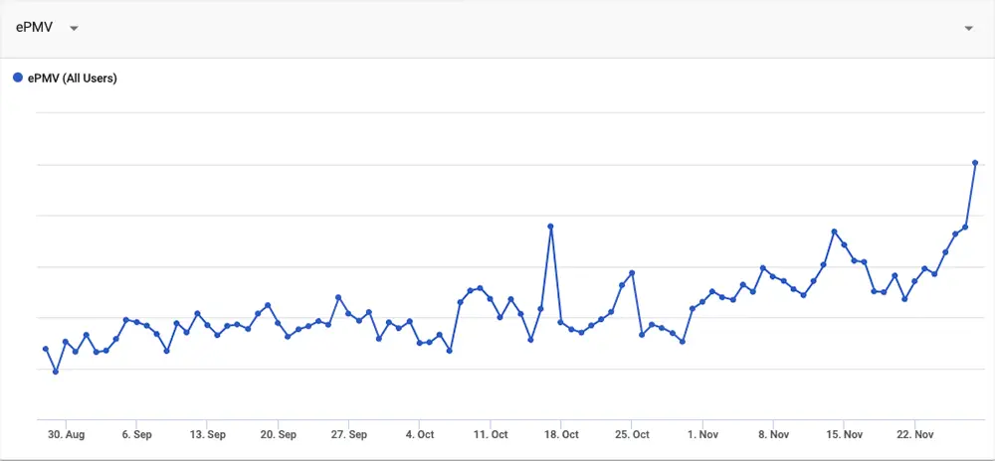
Task: Click the 13. Sep axis label
Action: pos(208,435)
